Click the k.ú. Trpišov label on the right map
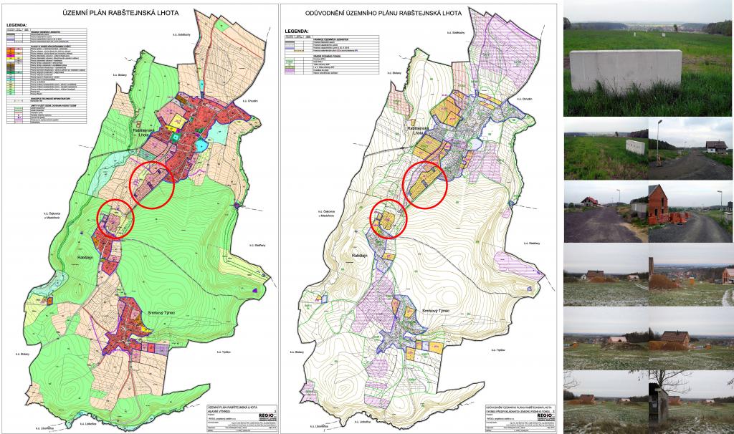Viewport: 734px width, 434px height. pyautogui.click(x=505, y=349)
